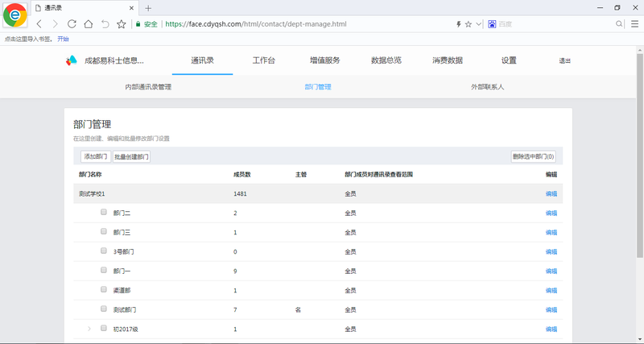Bookmark the page with the star icon left of the address bar
This screenshot has width=644, height=344.
[122, 24]
